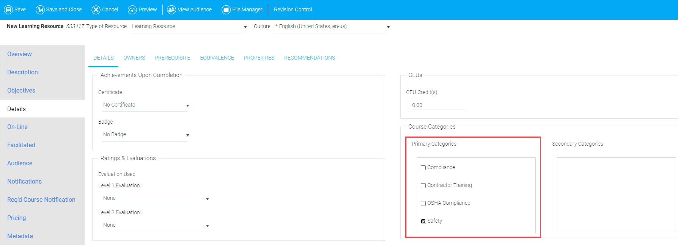The image size is (678, 245).
Task: Switch to the PREREQUISITE tab
Action: tap(173, 58)
